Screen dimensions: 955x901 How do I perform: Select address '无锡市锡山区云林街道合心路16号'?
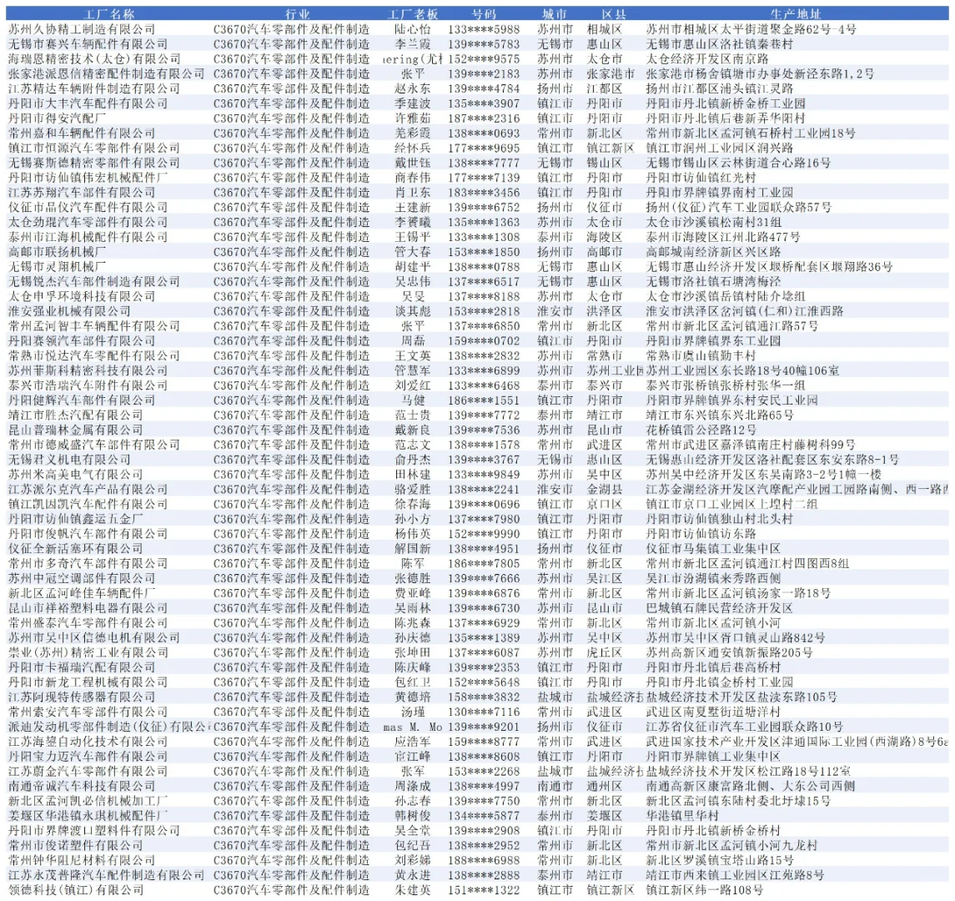click(x=738, y=163)
